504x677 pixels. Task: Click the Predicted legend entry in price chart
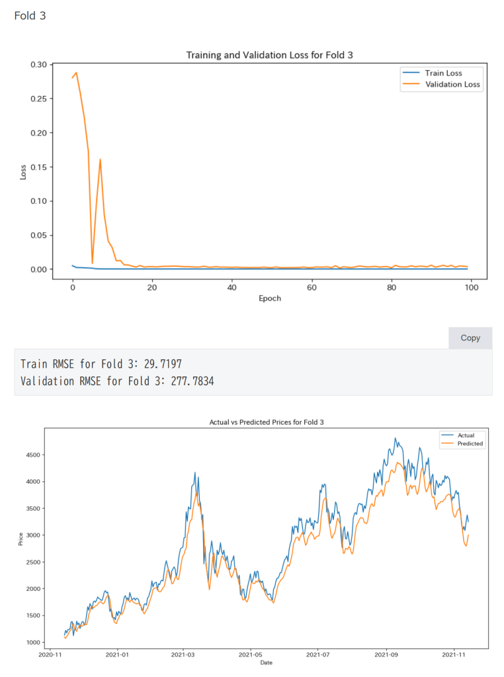(x=470, y=444)
